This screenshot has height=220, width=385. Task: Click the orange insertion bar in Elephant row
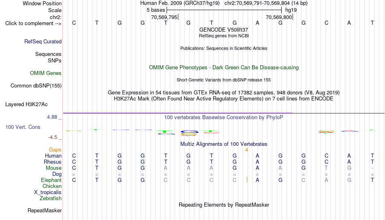[x=247, y=180]
